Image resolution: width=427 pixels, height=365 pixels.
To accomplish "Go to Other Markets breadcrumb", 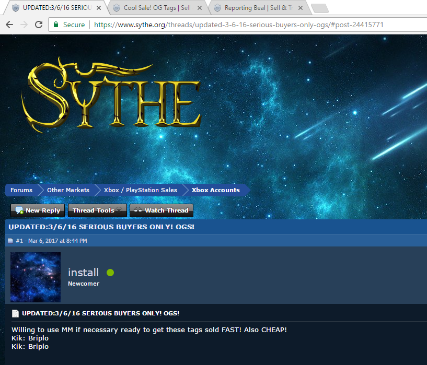I will [68, 190].
